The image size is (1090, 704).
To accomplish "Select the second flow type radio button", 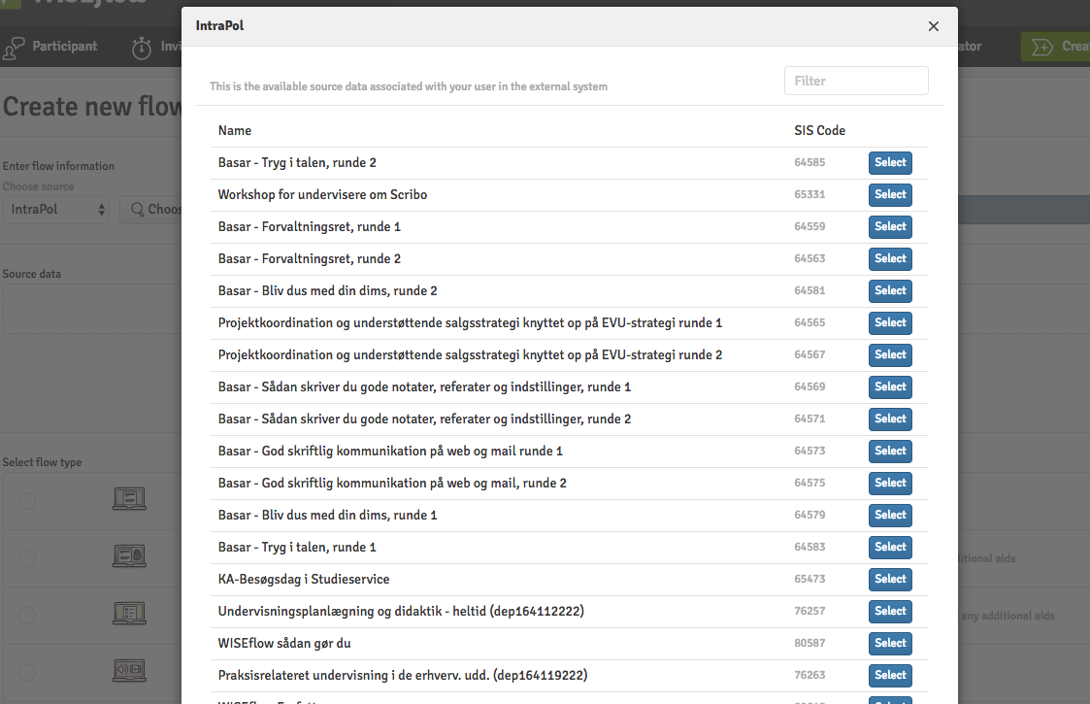I will coord(27,557).
